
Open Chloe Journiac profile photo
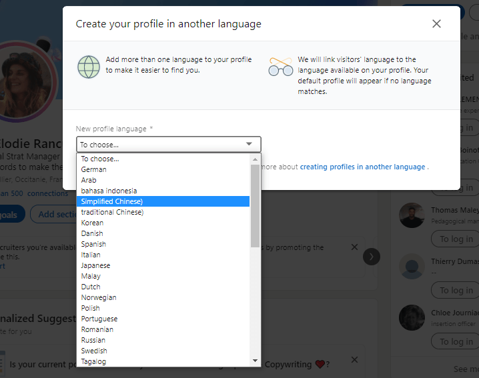(412, 318)
